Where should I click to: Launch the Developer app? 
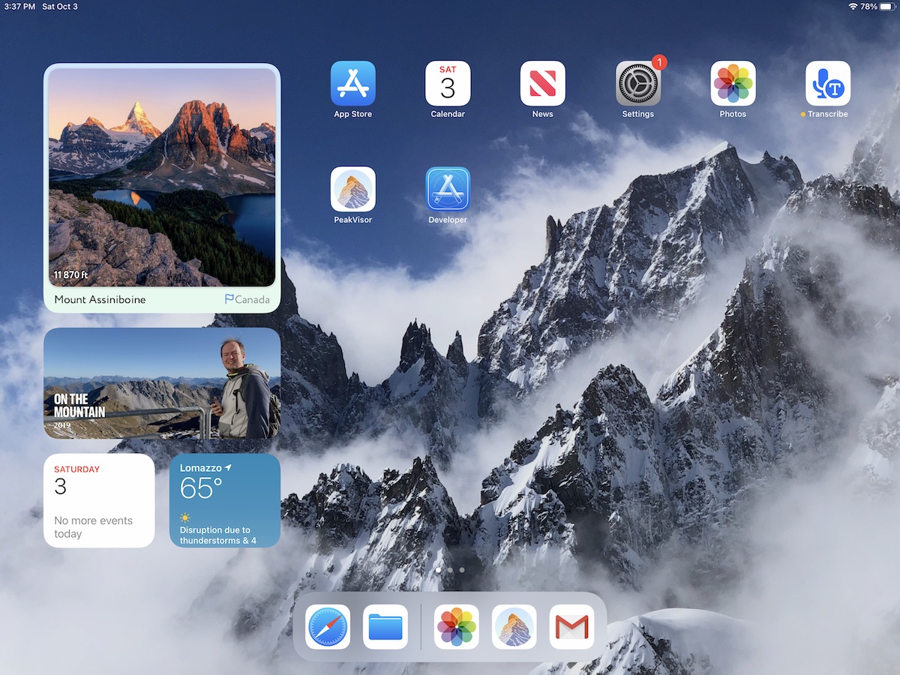(448, 189)
